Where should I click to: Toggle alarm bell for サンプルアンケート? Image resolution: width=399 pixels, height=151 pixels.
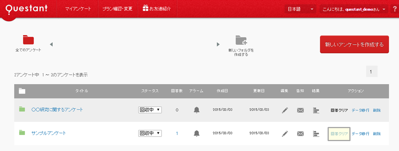click(197, 133)
